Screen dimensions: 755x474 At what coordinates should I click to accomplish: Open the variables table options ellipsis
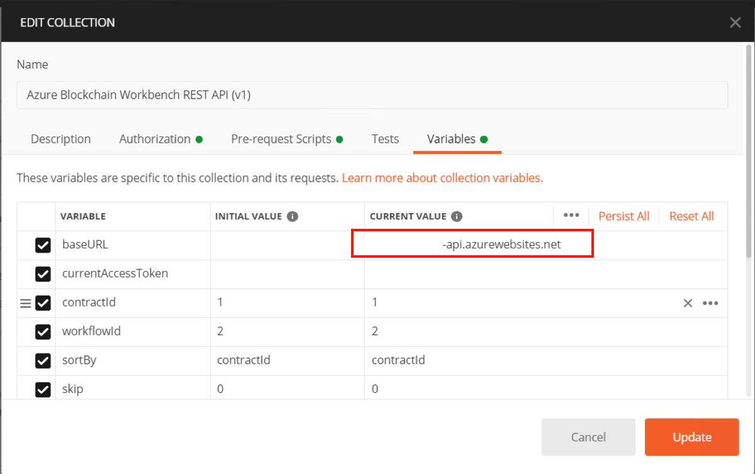point(571,215)
